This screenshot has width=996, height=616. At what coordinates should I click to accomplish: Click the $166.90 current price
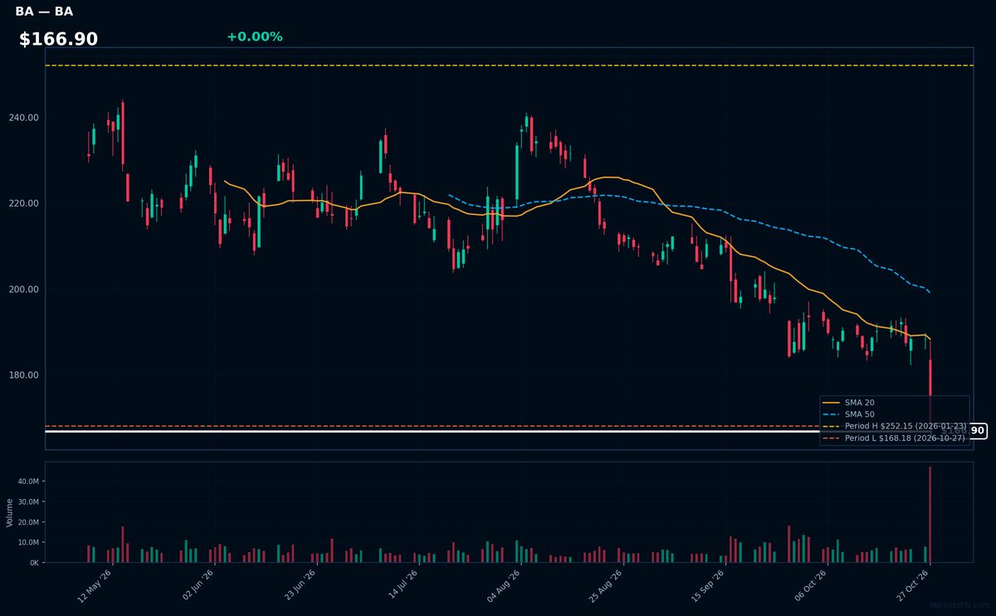[58, 39]
